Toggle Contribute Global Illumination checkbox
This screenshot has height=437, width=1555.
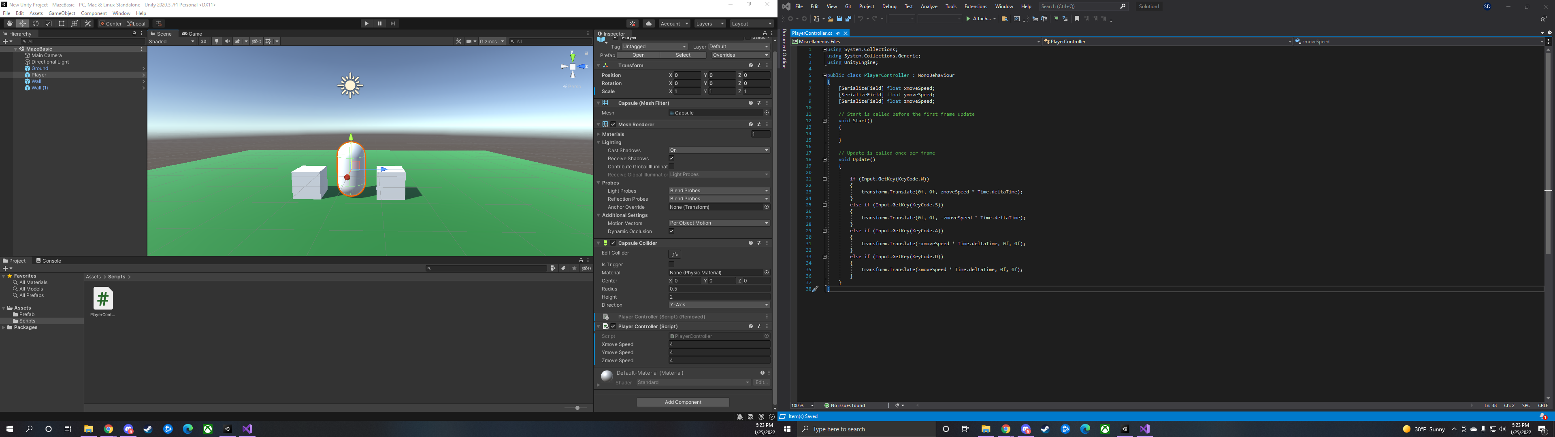(x=671, y=167)
